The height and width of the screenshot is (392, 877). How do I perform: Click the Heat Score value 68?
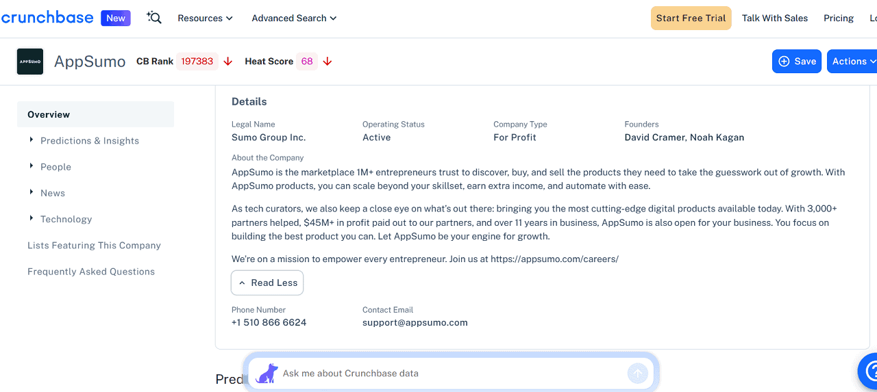307,62
